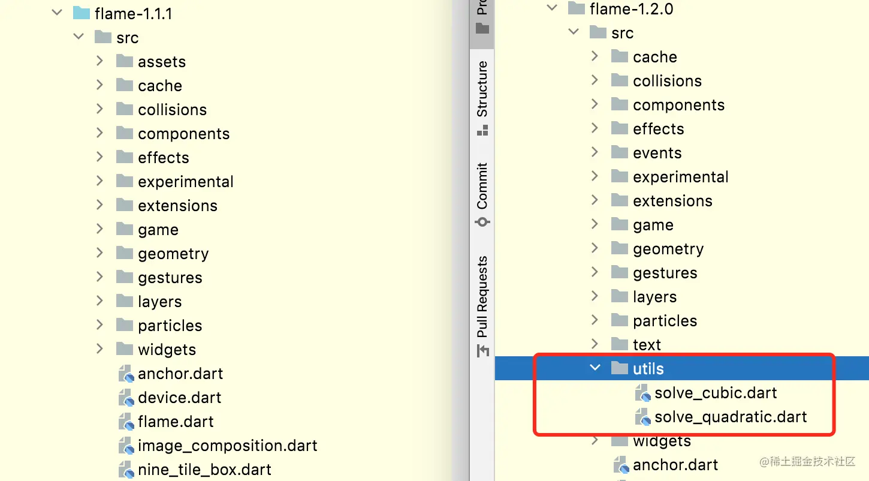Image resolution: width=869 pixels, height=481 pixels.
Task: Click the utils folder icon
Action: click(x=620, y=368)
